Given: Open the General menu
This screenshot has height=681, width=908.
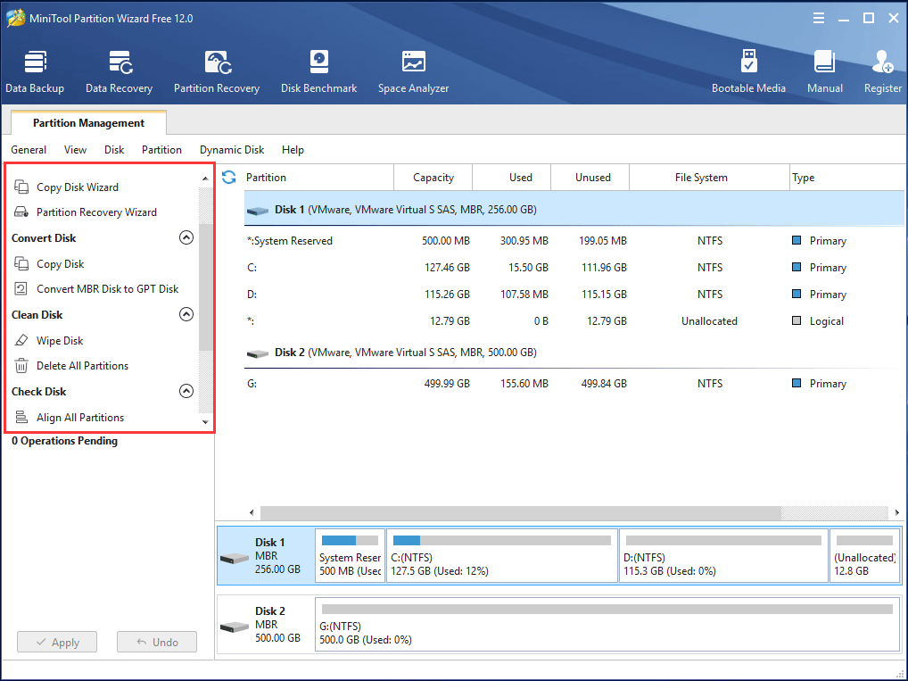Looking at the screenshot, I should pos(29,150).
